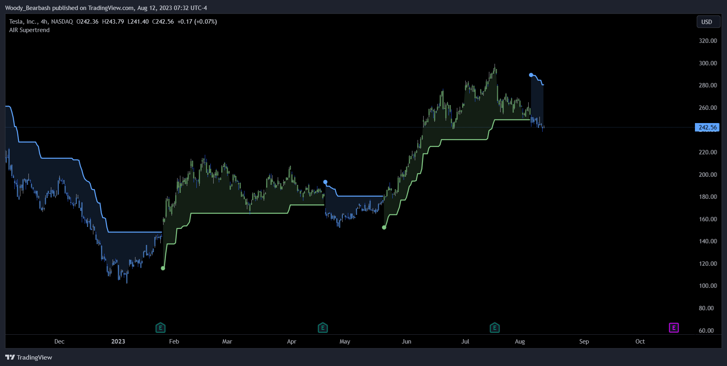The image size is (727, 366).
Task: Click the 60.00 price axis label
Action: pos(706,331)
